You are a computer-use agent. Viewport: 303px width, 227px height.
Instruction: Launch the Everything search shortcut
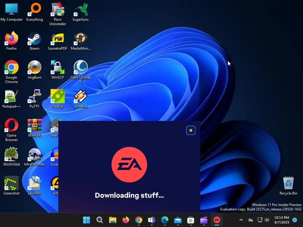(x=35, y=12)
